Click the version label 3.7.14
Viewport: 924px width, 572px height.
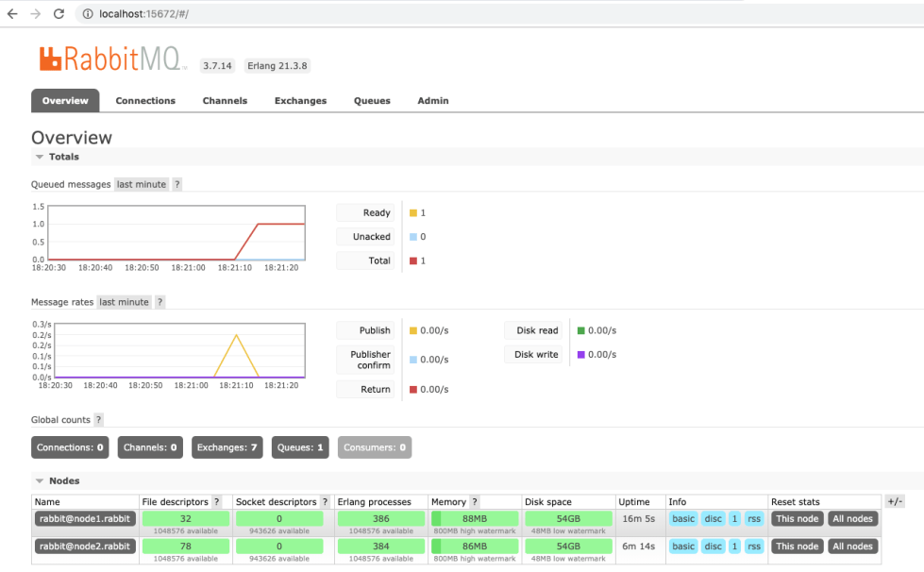click(x=217, y=66)
